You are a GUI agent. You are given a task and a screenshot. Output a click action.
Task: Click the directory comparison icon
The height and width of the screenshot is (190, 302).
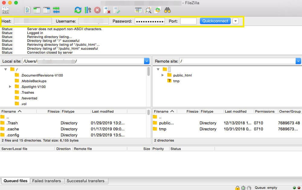[x=148, y=10]
